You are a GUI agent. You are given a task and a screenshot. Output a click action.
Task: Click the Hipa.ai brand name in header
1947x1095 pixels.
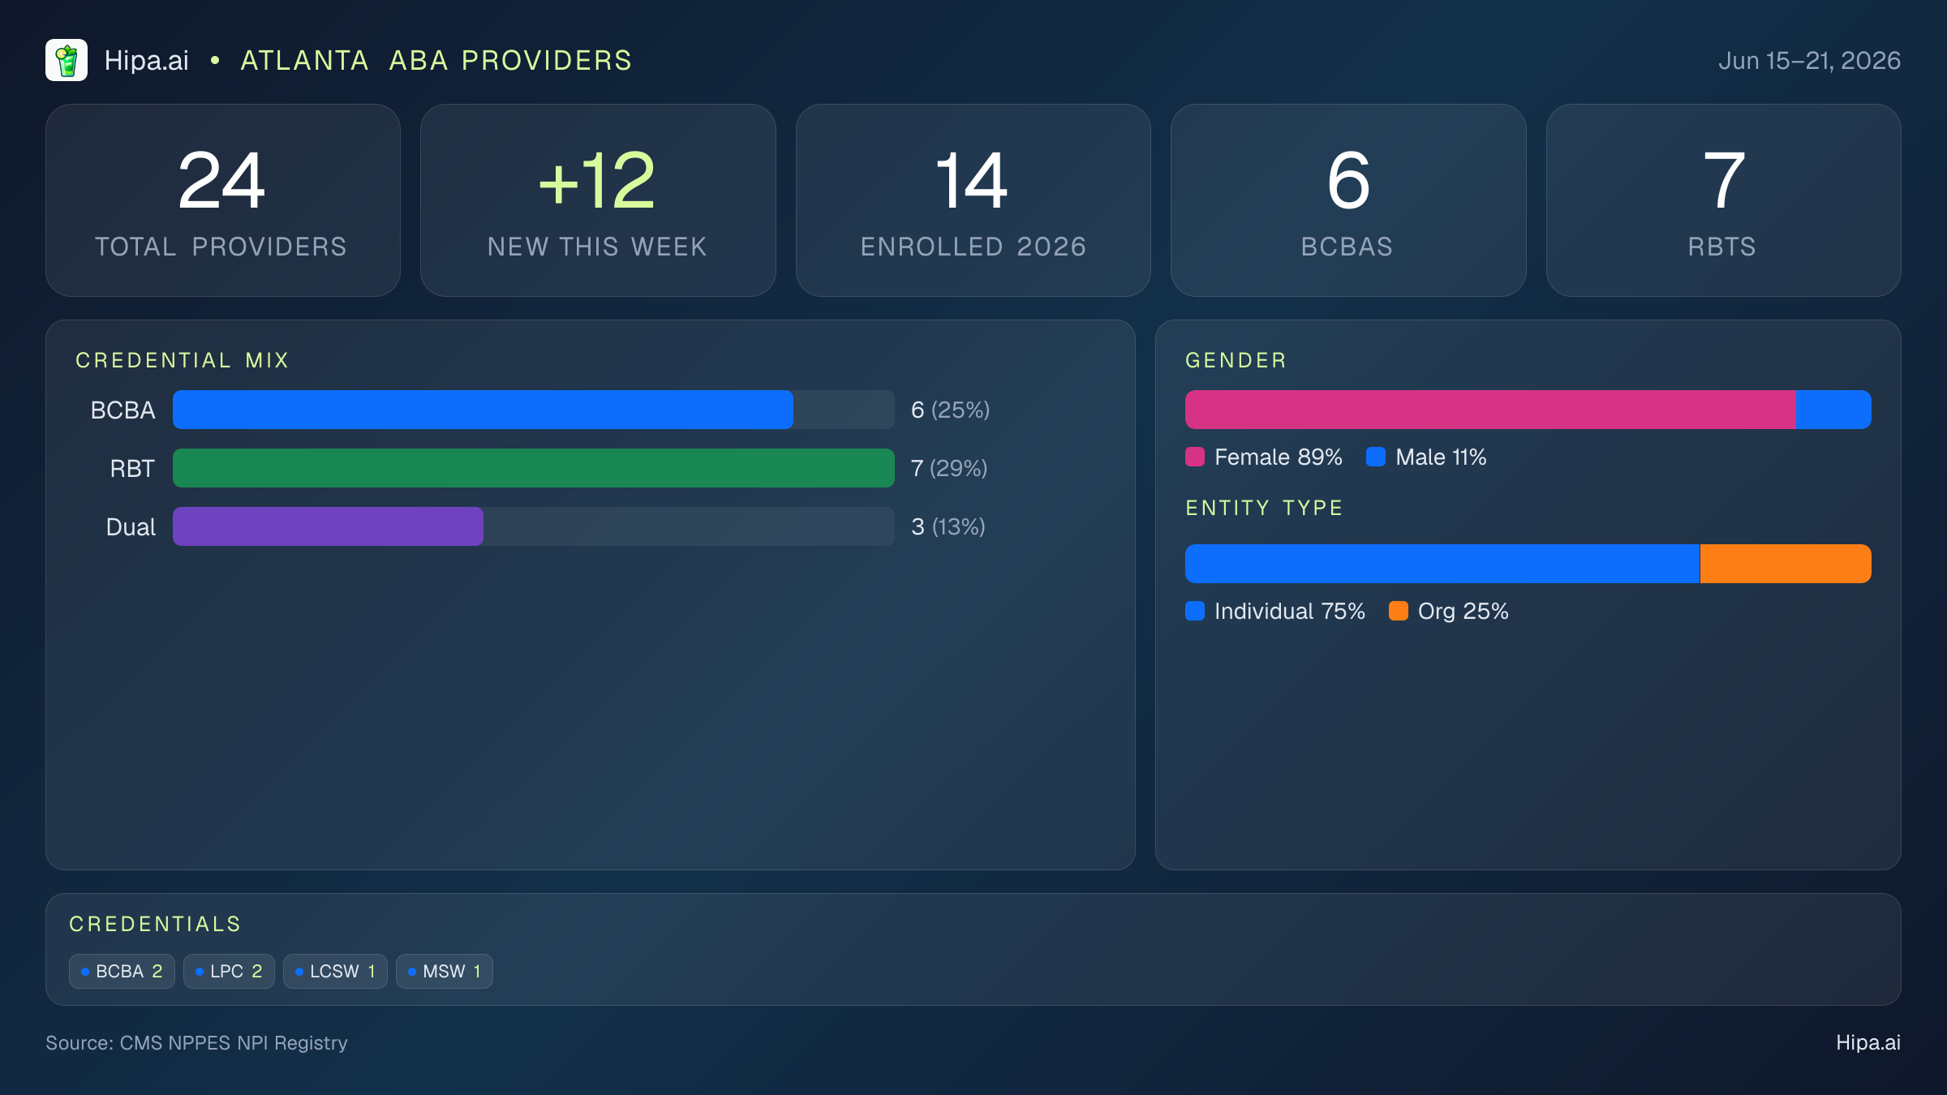pyautogui.click(x=147, y=61)
